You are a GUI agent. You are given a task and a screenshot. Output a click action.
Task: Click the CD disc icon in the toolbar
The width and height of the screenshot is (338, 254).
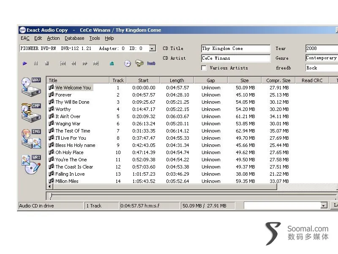(x=128, y=63)
